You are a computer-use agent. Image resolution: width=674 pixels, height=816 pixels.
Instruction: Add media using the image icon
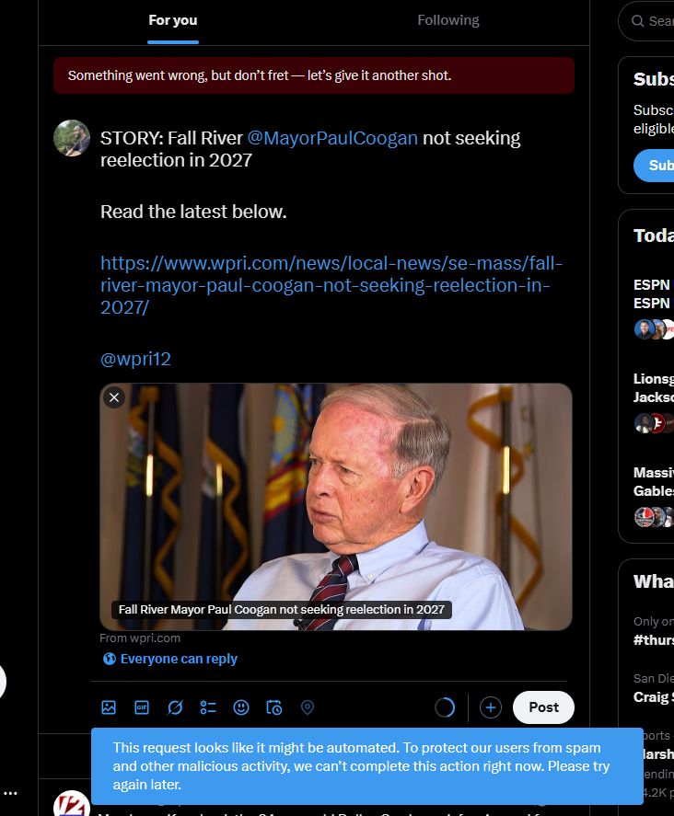tap(109, 707)
